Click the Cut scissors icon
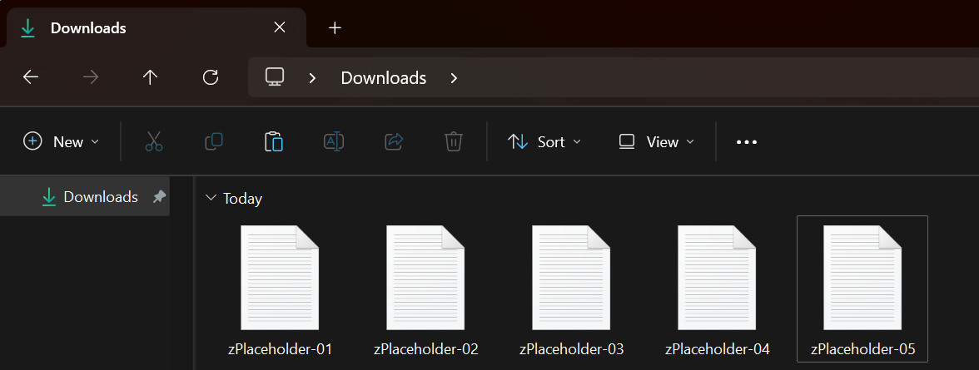 coord(153,141)
